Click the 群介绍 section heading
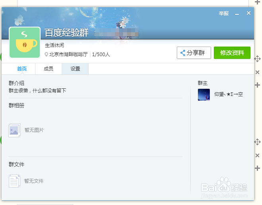 point(16,83)
